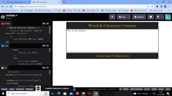This screenshot has height=96, width=172.
Task: Reload the current page
Action: [x=11, y=7]
